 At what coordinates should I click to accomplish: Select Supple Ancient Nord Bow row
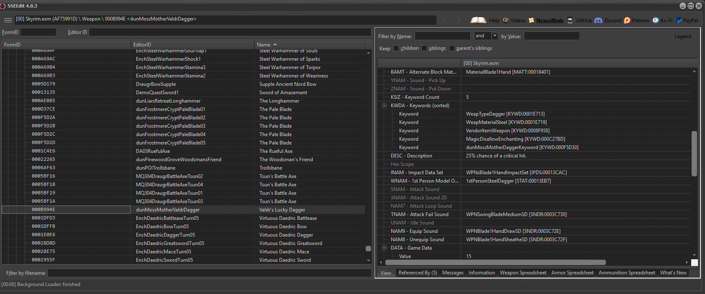[x=183, y=84]
